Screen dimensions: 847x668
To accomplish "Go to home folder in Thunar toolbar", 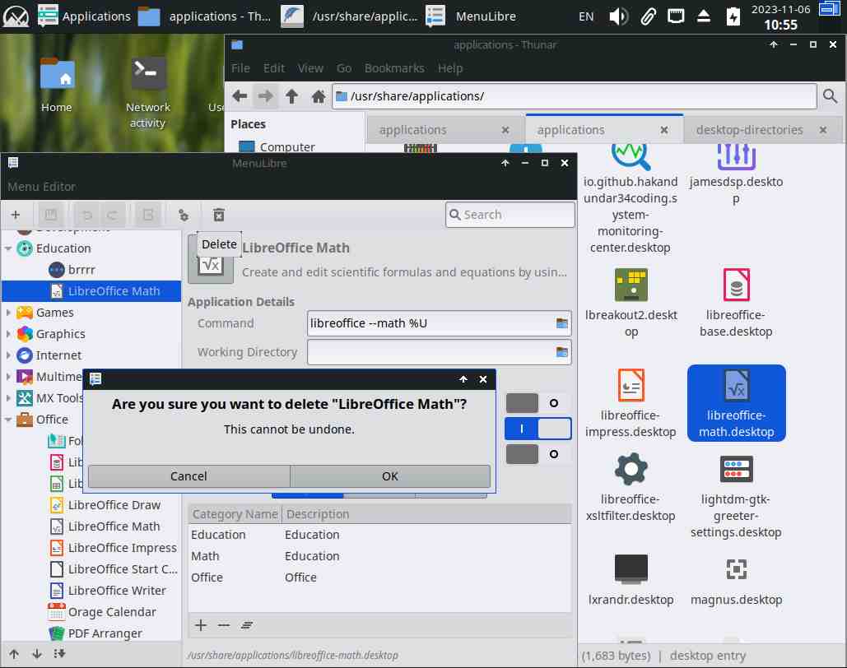I will coord(318,96).
